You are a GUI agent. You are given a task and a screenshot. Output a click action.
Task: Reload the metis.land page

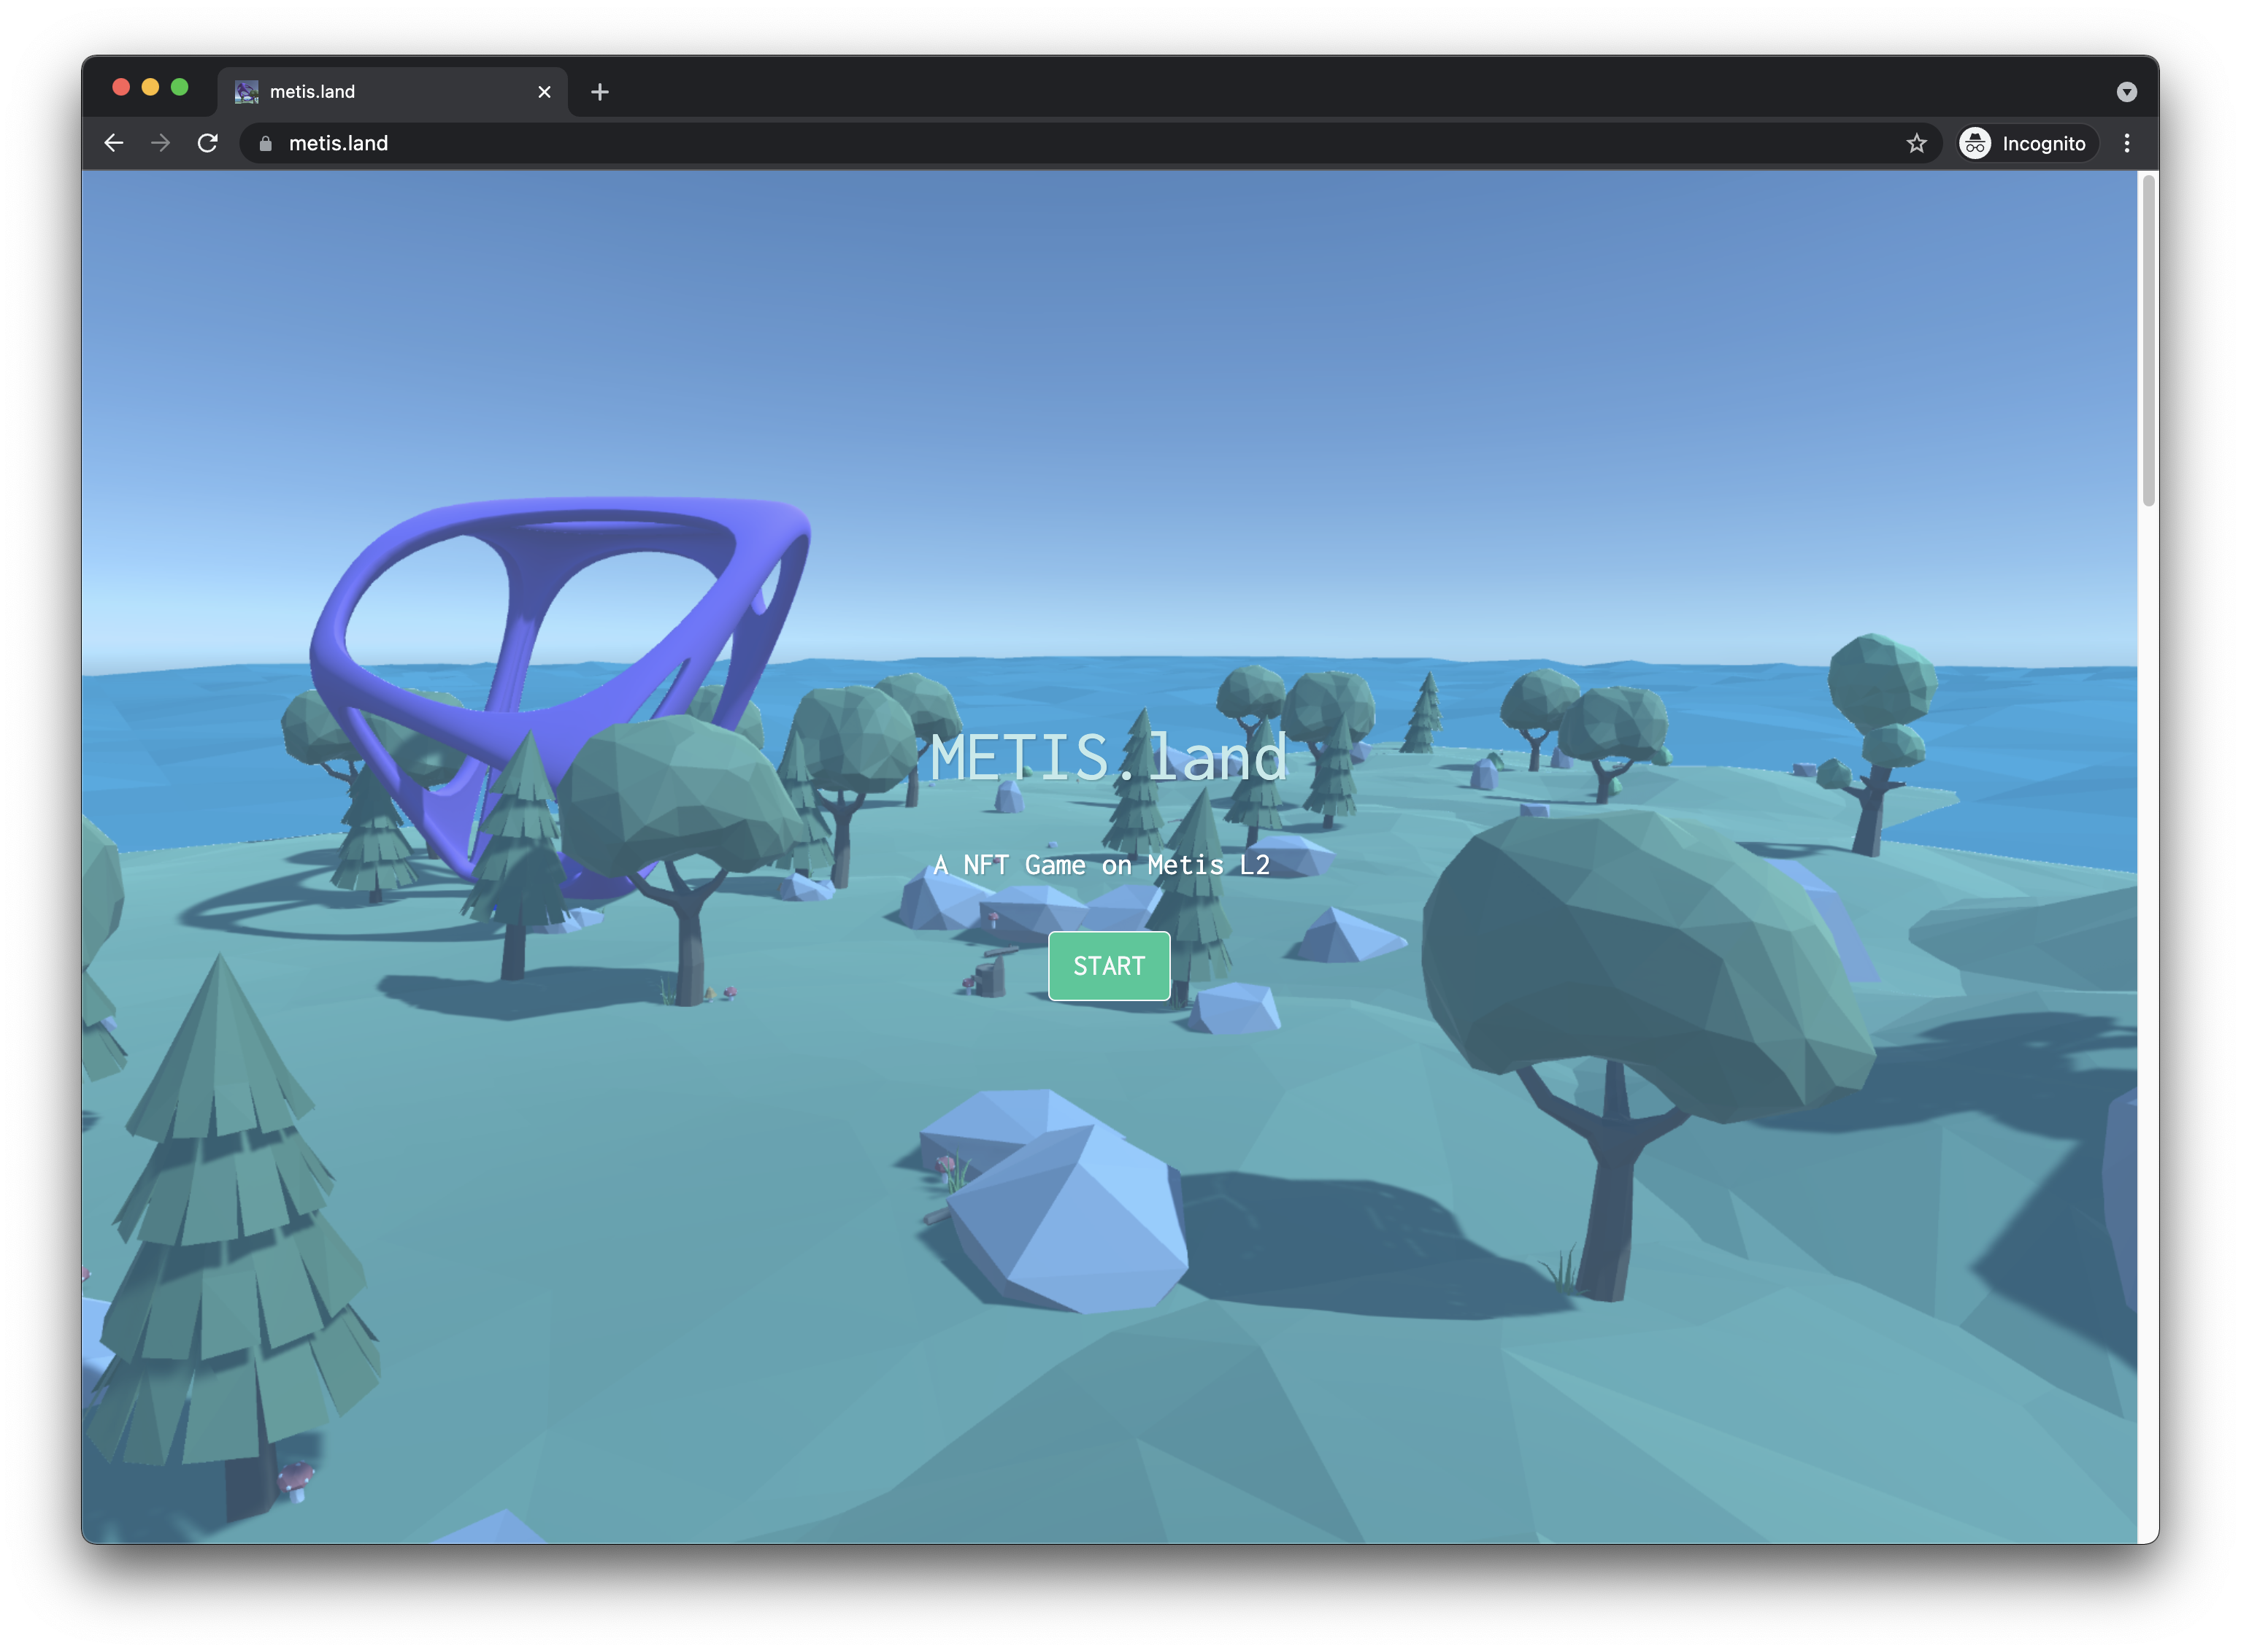click(x=207, y=143)
